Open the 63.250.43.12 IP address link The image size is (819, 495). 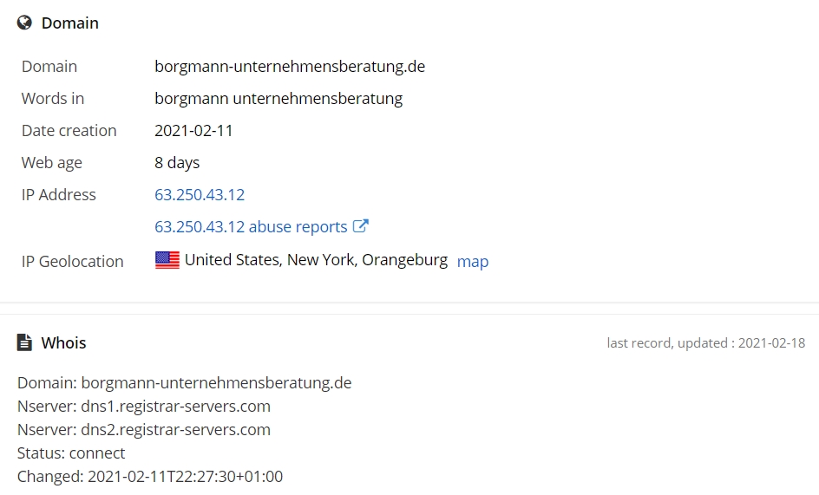pos(200,195)
